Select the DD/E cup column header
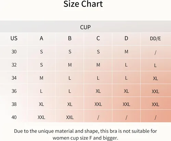 click(155, 39)
